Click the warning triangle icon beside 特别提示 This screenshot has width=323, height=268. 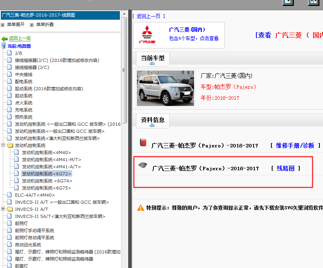coord(141,208)
